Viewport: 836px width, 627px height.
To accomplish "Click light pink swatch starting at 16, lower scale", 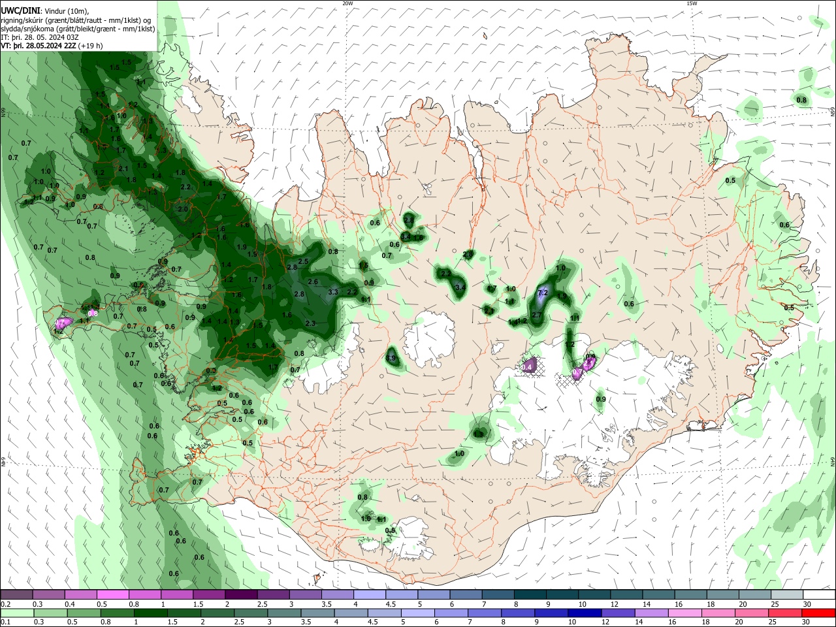I will point(684,613).
